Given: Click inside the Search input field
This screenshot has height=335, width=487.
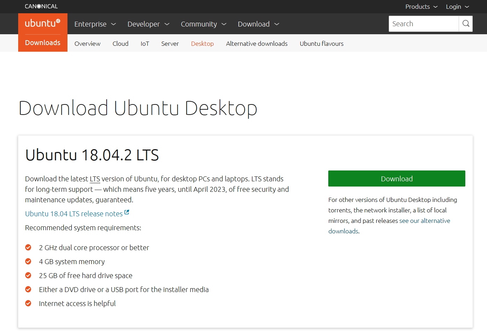Looking at the screenshot, I should [423, 23].
